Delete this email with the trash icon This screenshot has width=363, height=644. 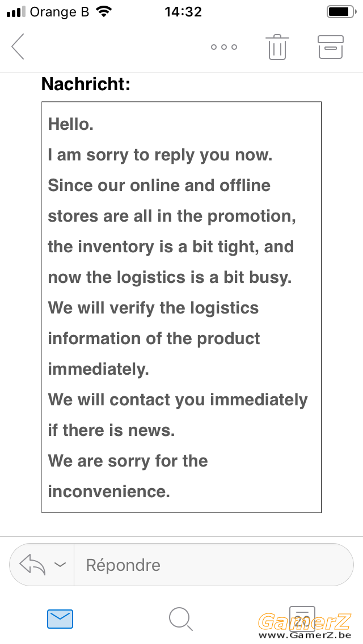(277, 47)
